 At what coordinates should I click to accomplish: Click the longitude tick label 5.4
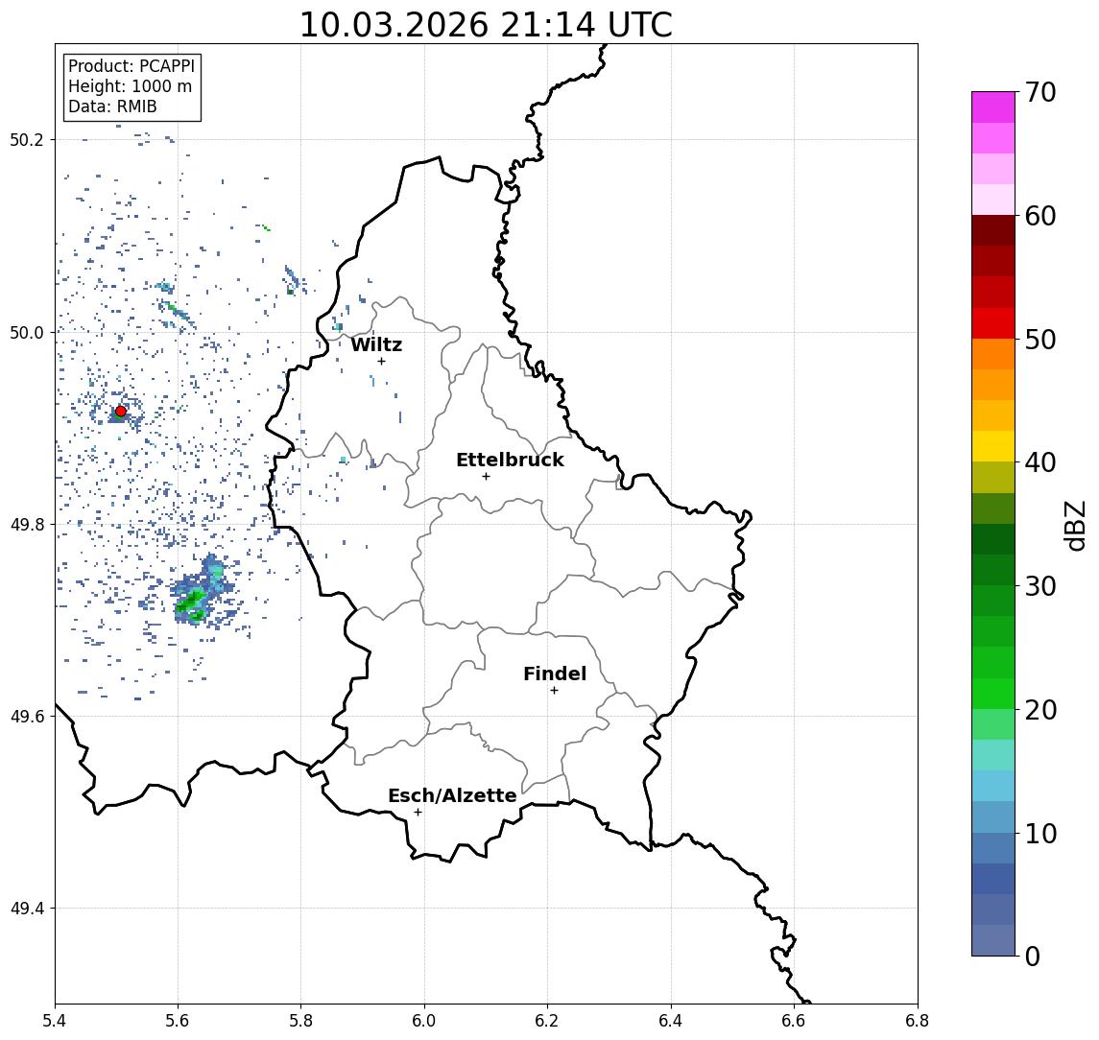click(56, 1021)
